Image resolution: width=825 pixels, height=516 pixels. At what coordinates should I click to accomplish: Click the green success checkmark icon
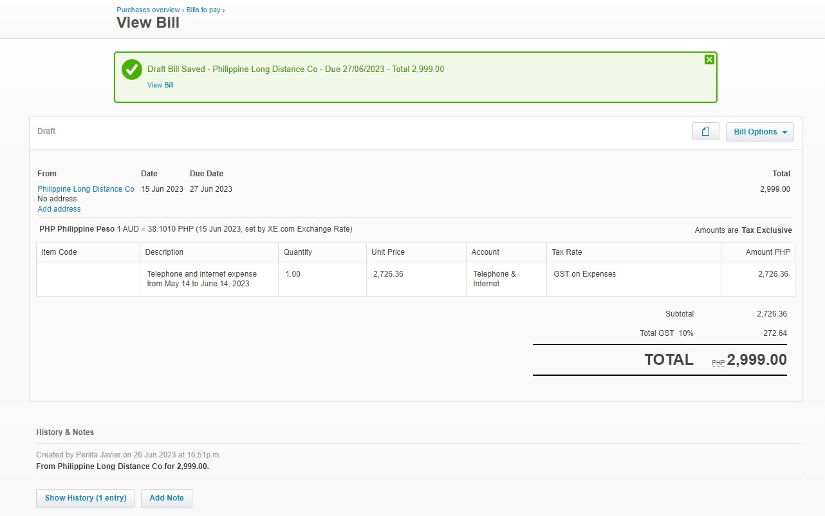(x=132, y=69)
